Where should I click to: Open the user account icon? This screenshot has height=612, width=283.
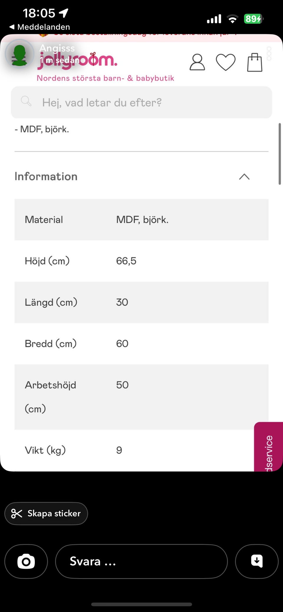197,62
